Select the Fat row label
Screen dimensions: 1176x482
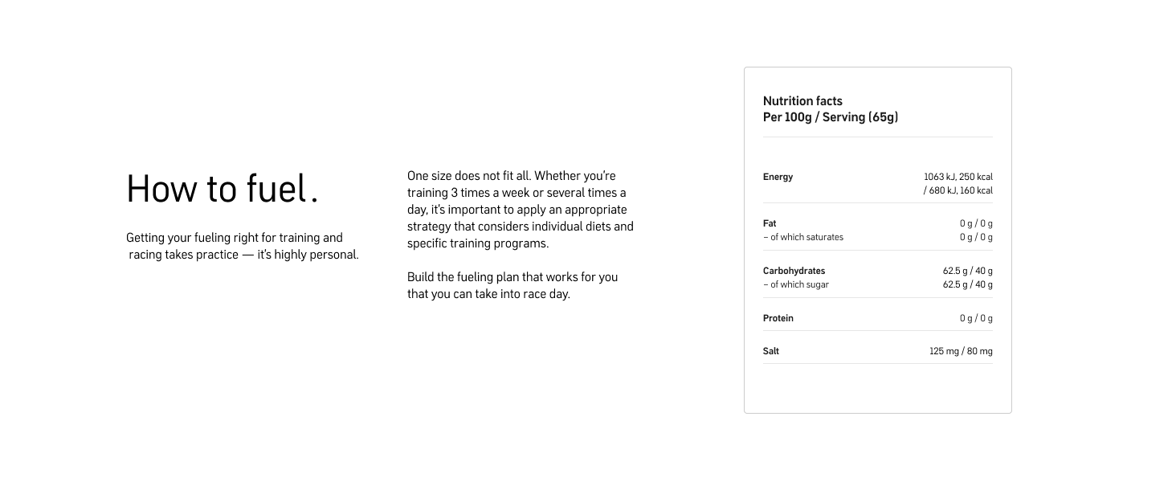coord(770,223)
